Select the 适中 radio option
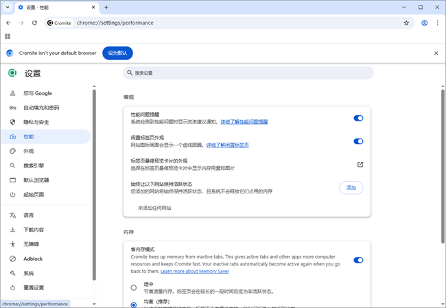This screenshot has height=308, width=446. [134, 287]
